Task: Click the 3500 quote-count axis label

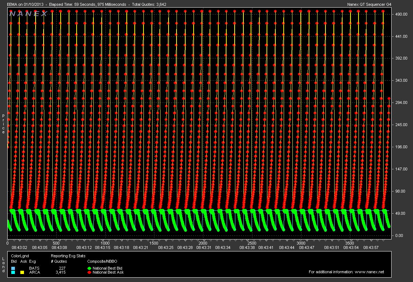Action: coord(349,243)
